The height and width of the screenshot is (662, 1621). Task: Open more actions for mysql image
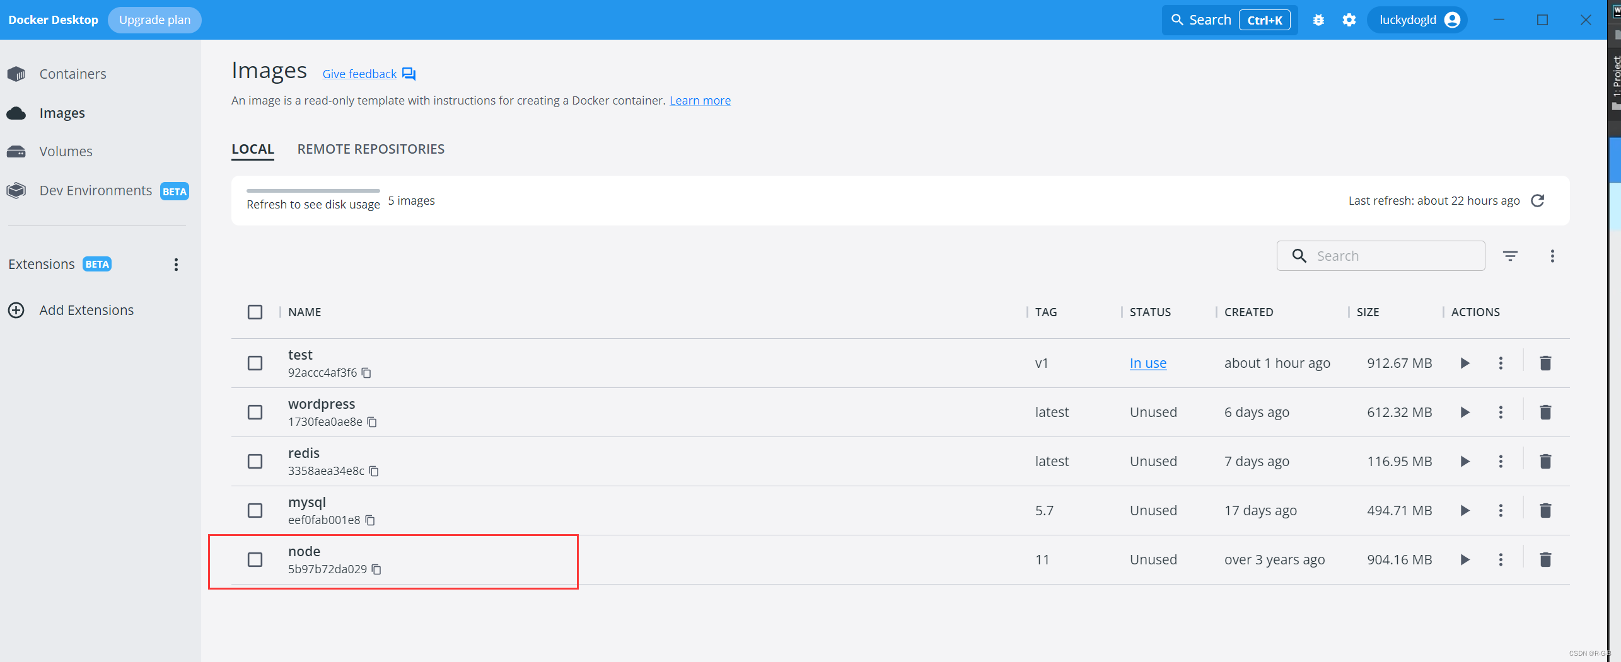click(x=1501, y=510)
